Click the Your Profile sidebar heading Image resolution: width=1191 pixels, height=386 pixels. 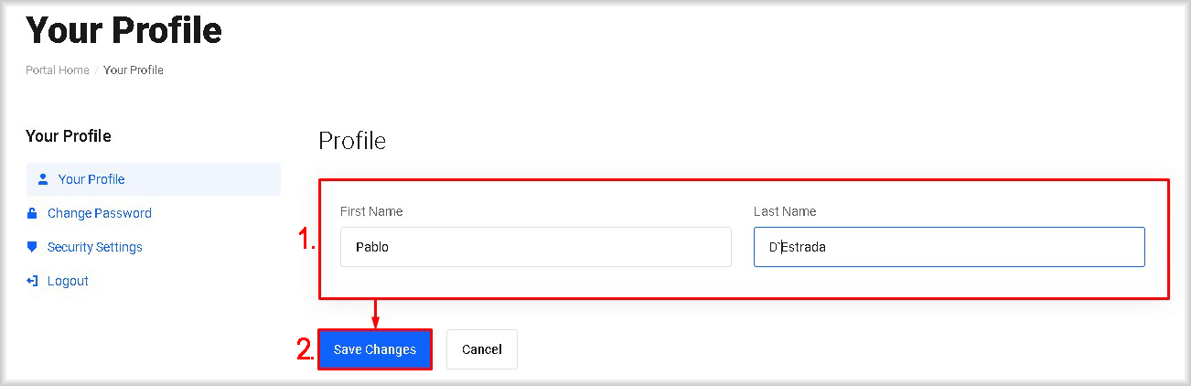click(69, 136)
